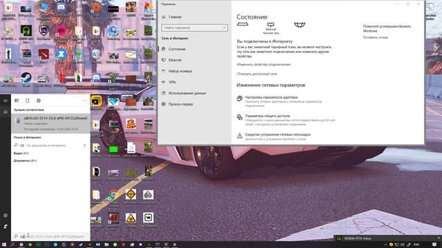Image resolution: width=442 pixels, height=248 pixels.
Task: Open Набор номера in the Settings sidebar
Action: click(180, 71)
